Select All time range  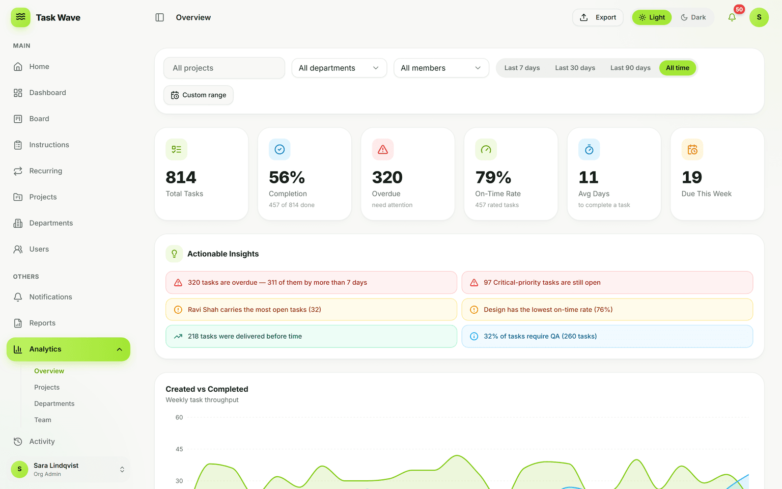677,68
